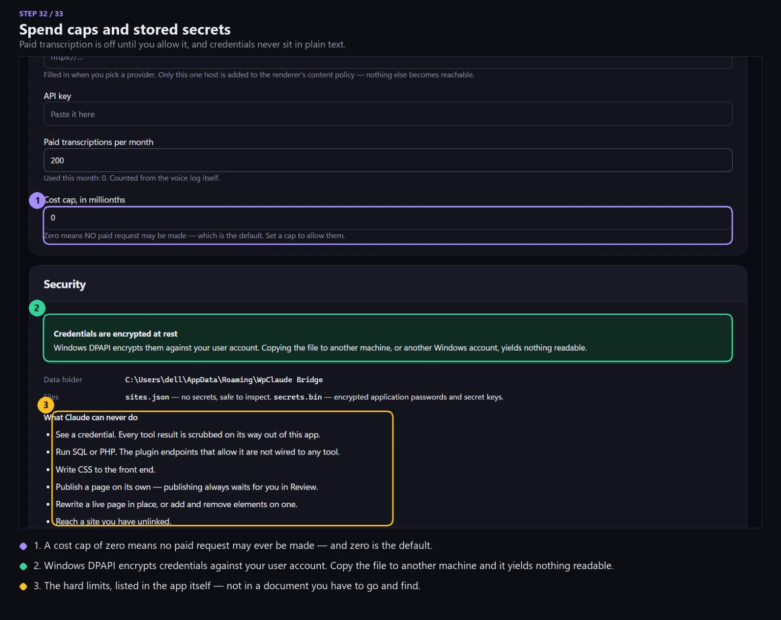Click the 'Zero means NO paid request' hint

click(194, 236)
